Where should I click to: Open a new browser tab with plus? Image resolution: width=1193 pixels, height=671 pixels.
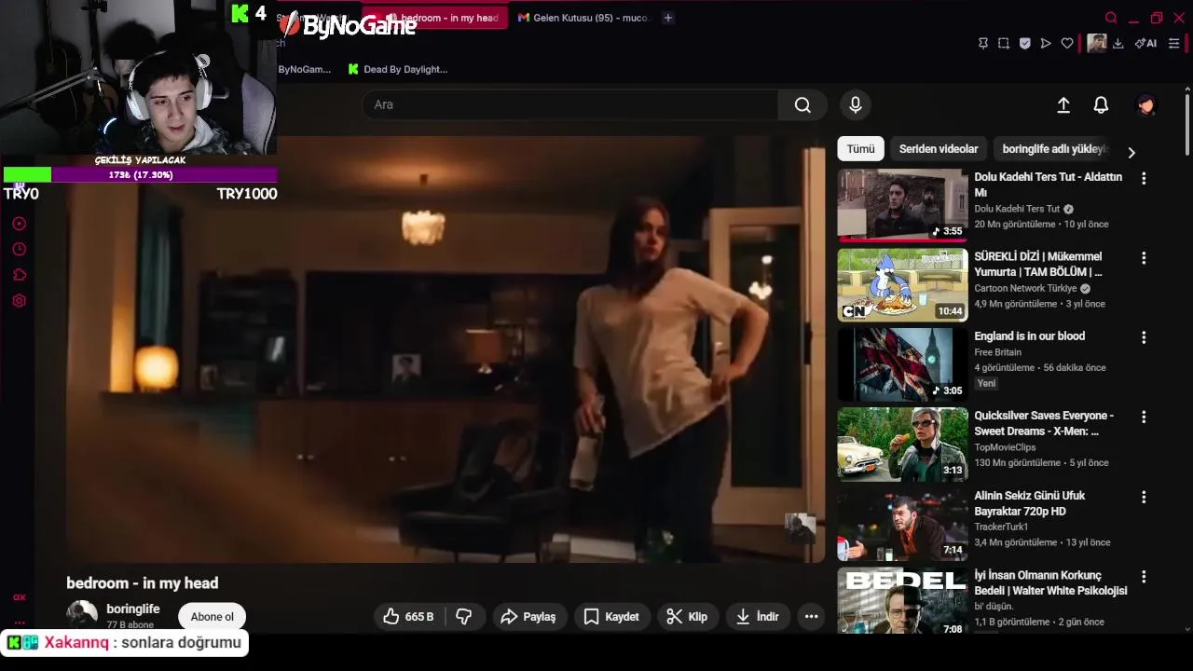(x=668, y=18)
